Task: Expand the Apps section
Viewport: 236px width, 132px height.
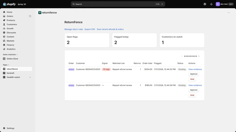Action: pyautogui.click(x=6, y=65)
